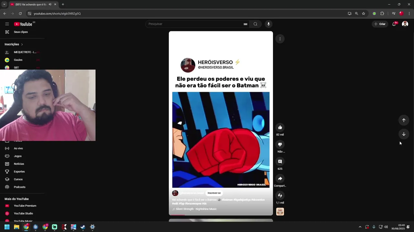The width and height of the screenshot is (414, 232).
Task: Click the install app icon in the address bar
Action: 350,14
